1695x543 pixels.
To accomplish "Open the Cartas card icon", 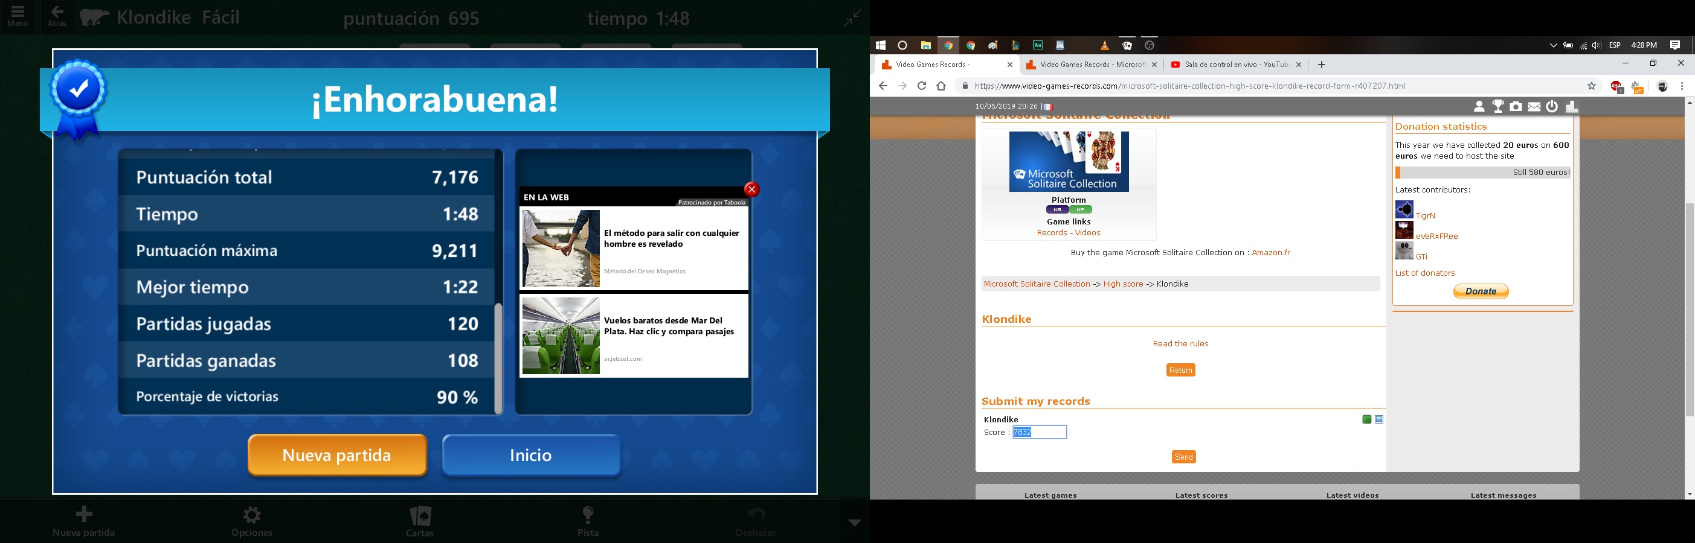I will coord(420,521).
